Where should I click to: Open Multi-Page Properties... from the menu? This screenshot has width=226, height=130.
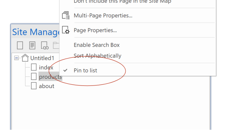point(103,16)
